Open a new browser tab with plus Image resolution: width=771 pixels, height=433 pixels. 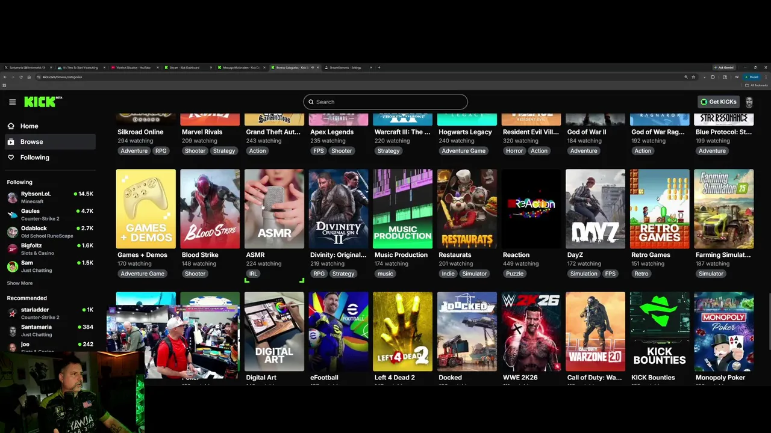point(379,67)
